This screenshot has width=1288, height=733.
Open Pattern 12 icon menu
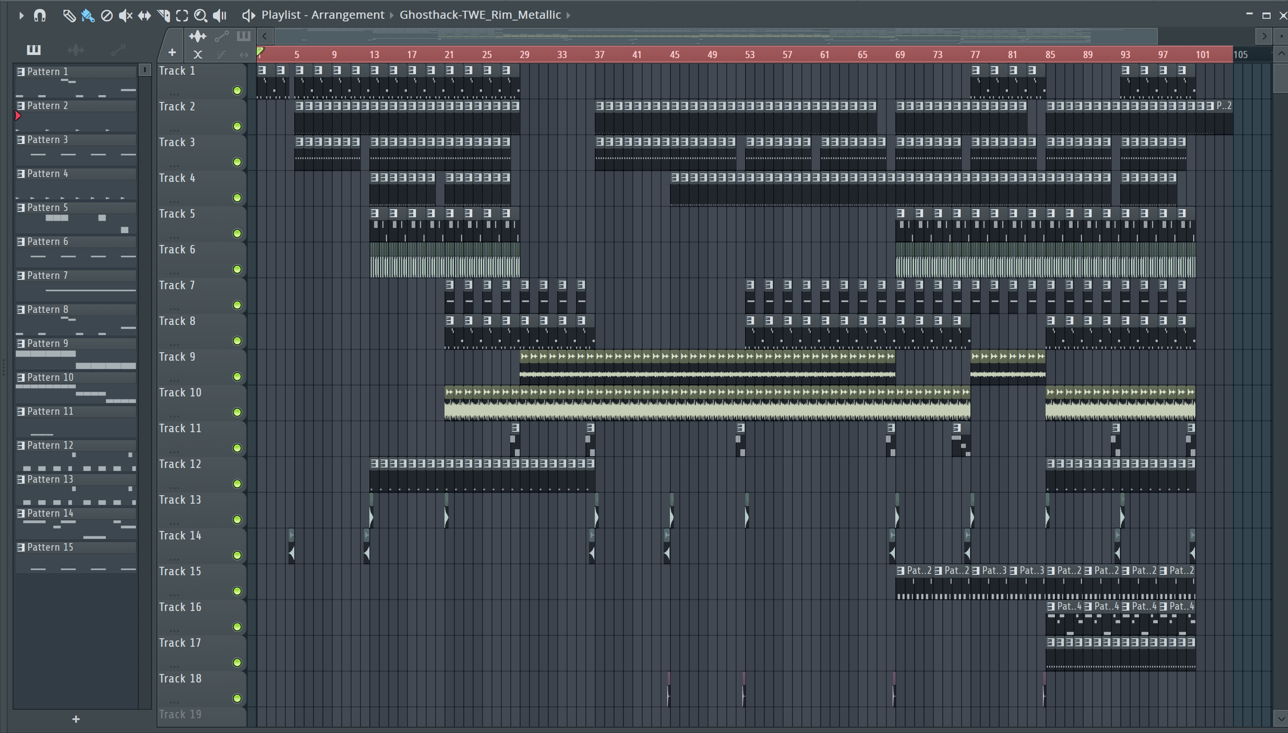[x=21, y=446]
